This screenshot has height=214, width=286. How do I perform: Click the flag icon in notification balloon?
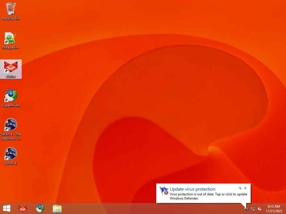coord(164,191)
